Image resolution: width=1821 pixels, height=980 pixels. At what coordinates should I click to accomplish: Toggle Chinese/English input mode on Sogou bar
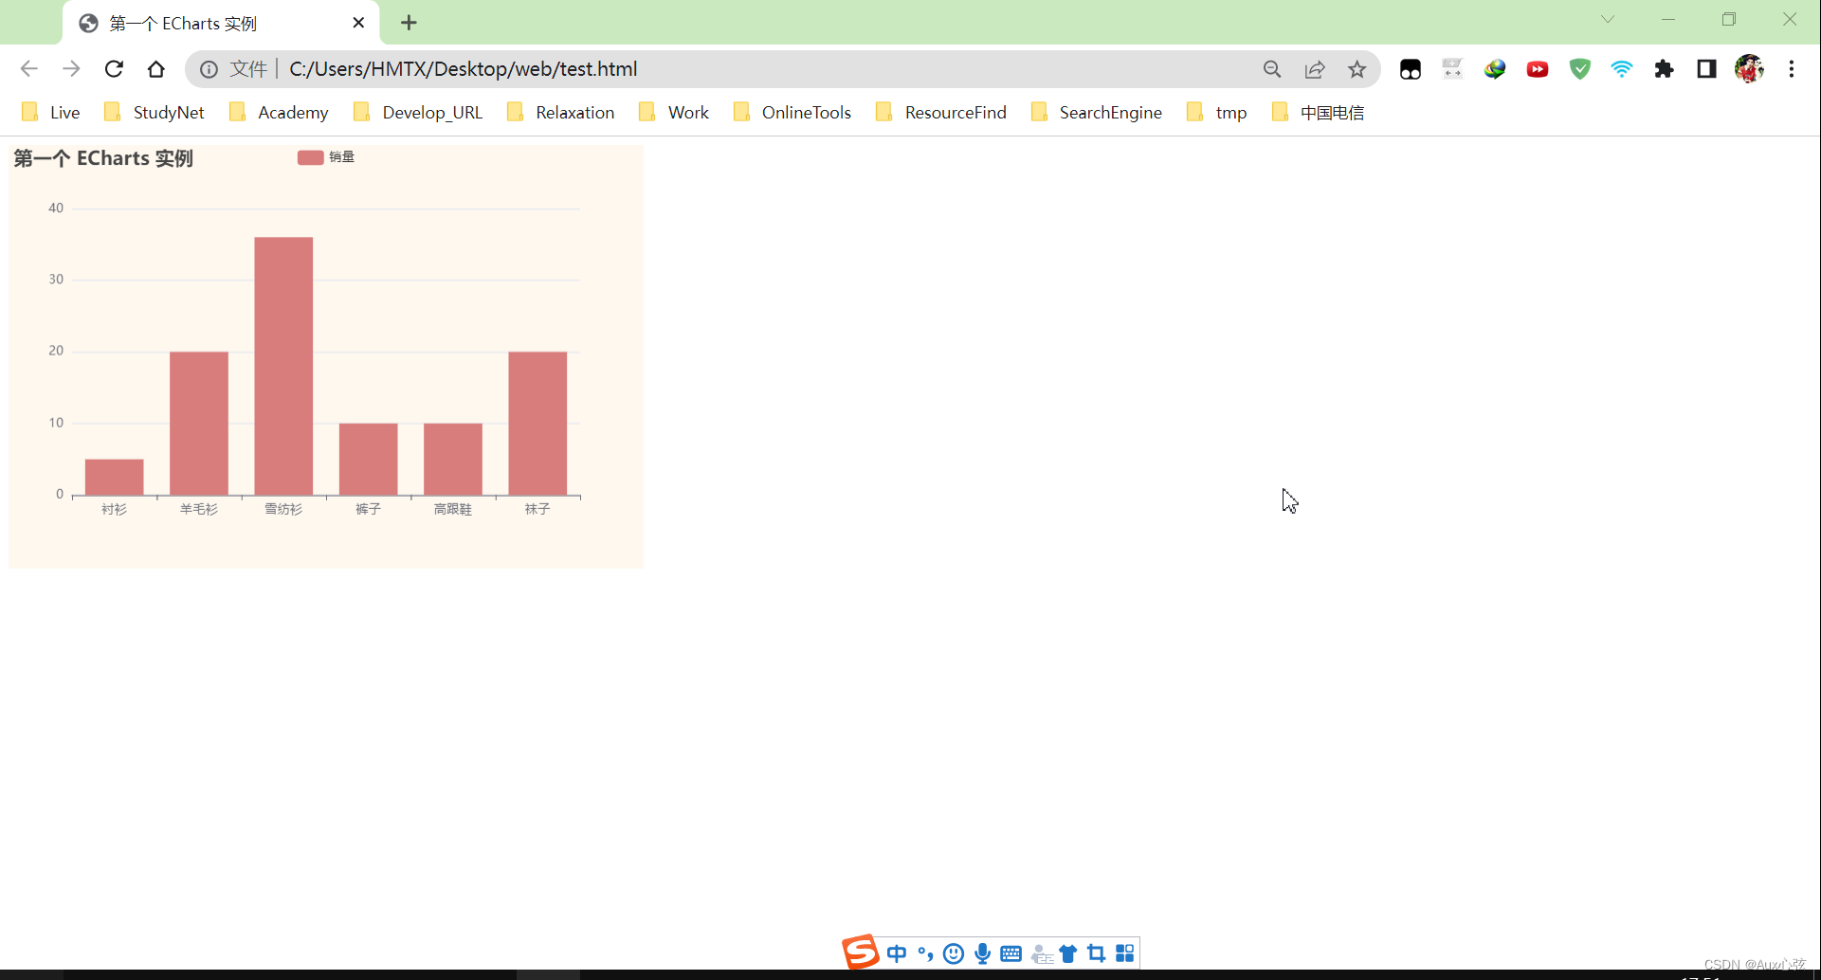click(x=897, y=953)
